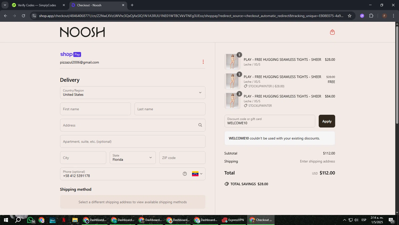Open a new browser tab

[x=132, y=5]
